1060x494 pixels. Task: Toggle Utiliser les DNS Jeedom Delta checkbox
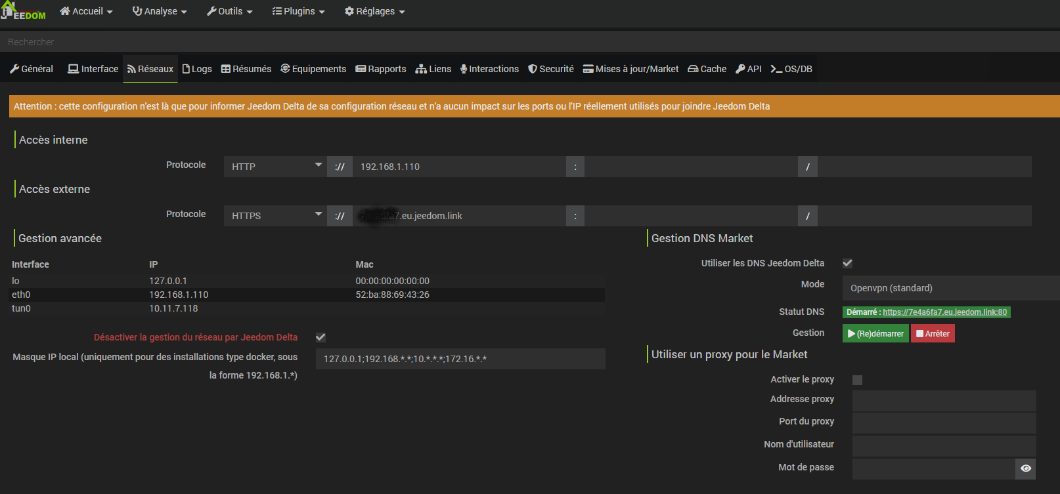click(848, 263)
